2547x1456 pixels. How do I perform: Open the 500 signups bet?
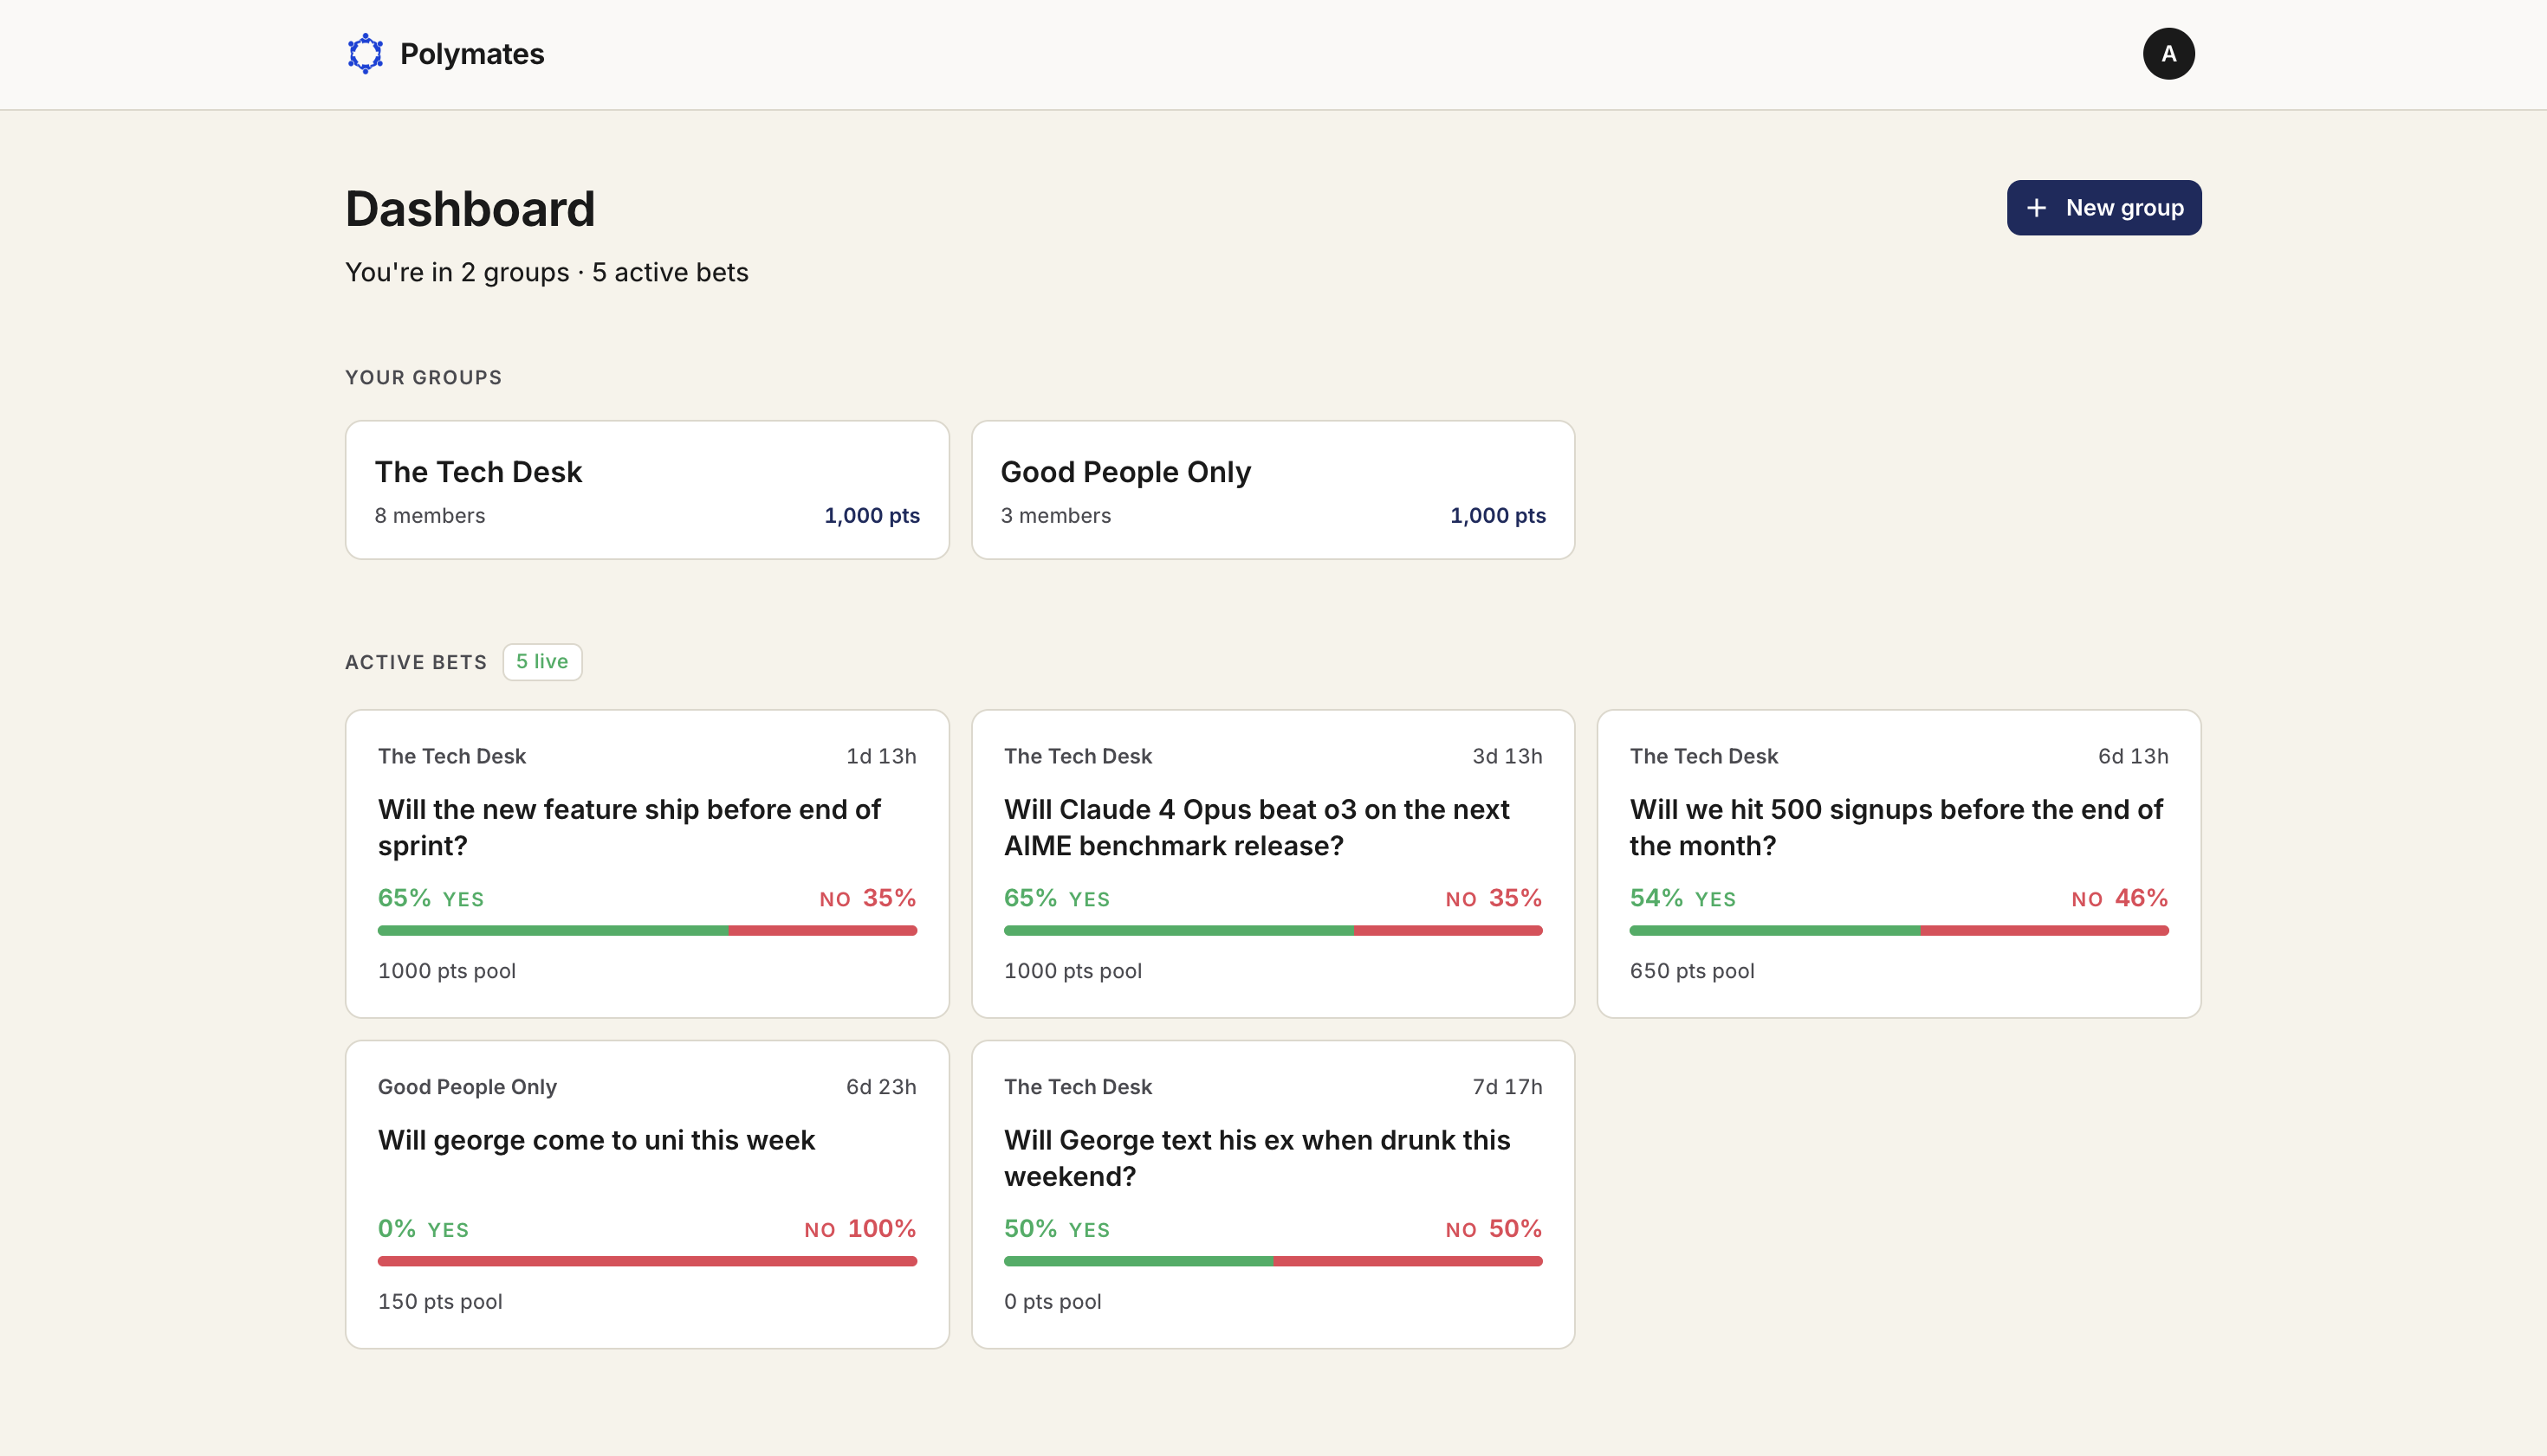click(x=1898, y=864)
